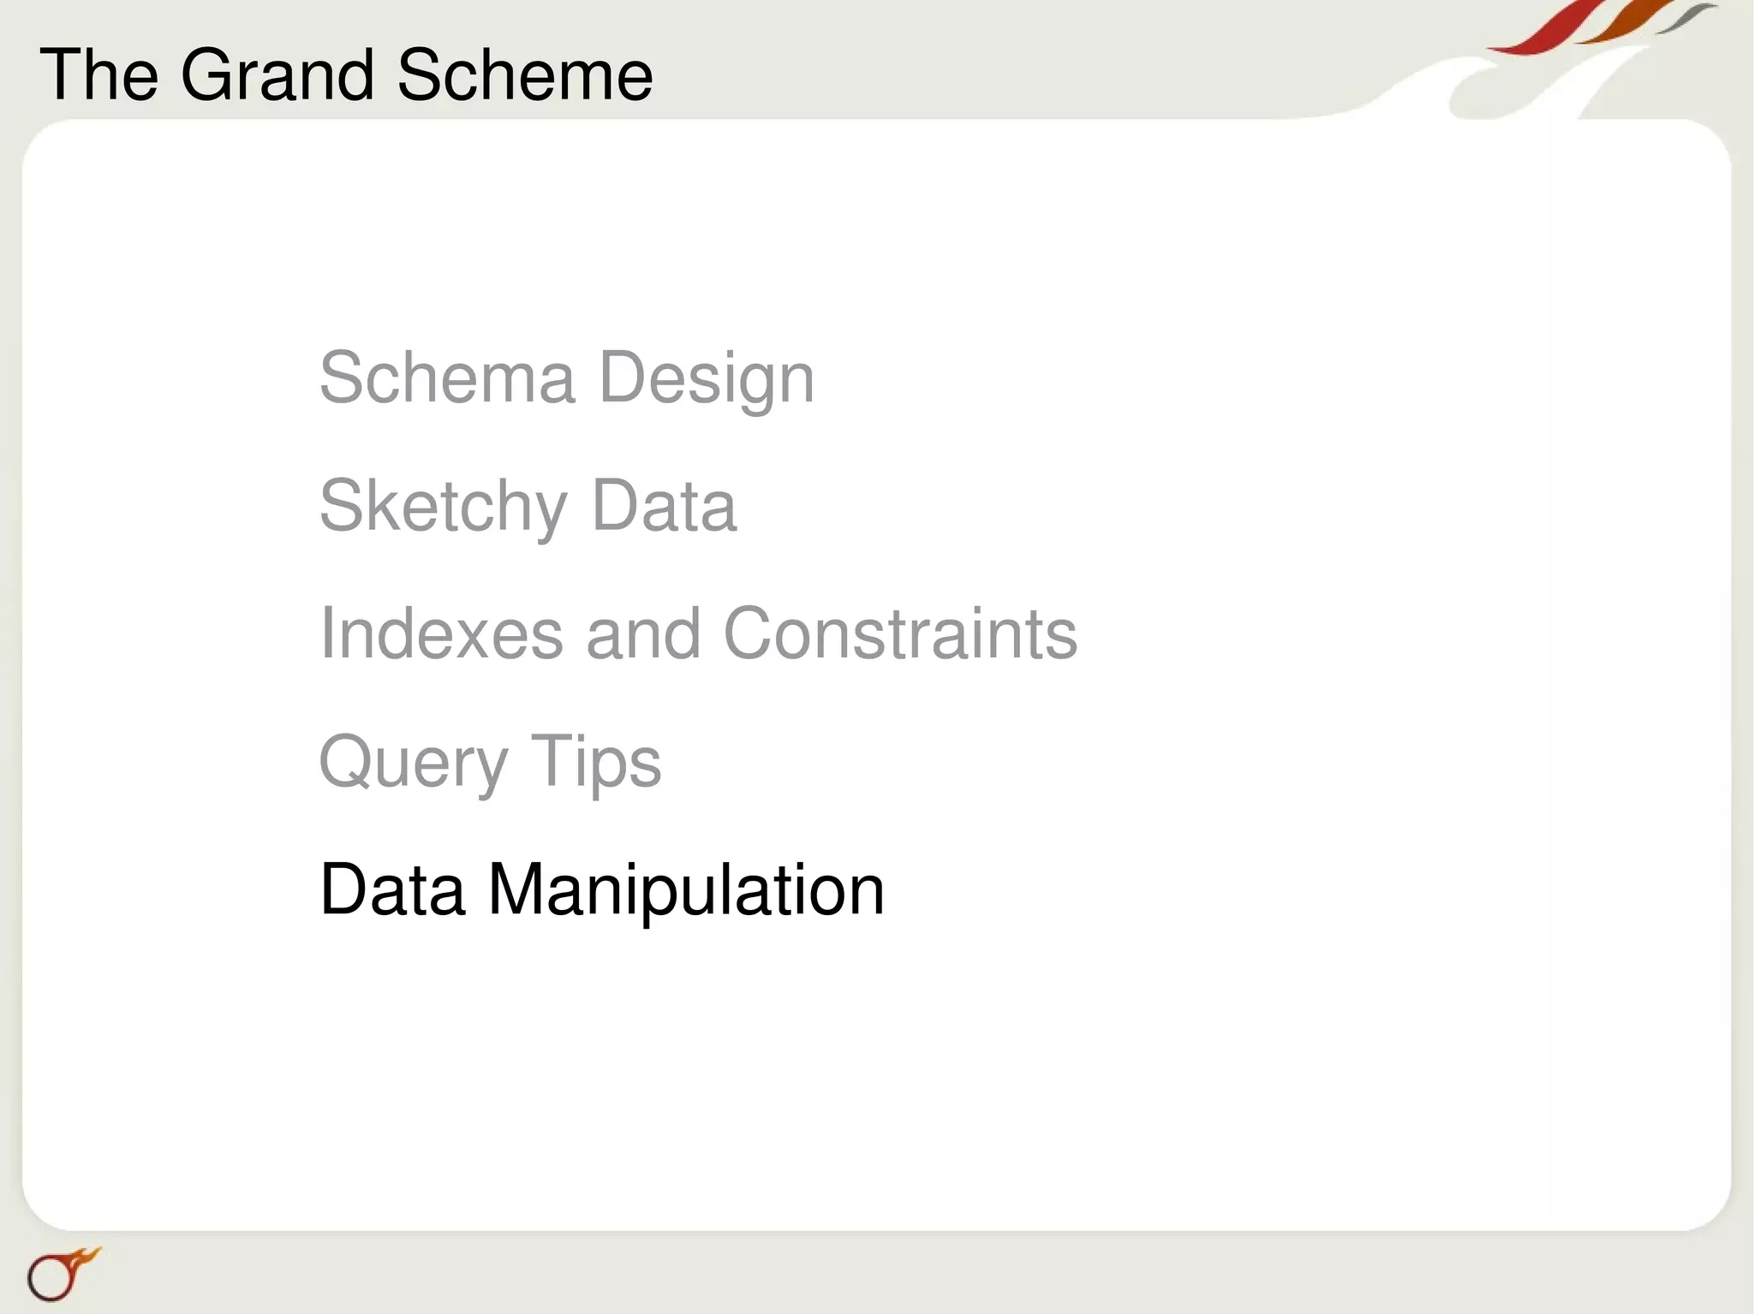Click the word Sketchy
Viewport: 1754px width, 1314px height.
[443, 506]
